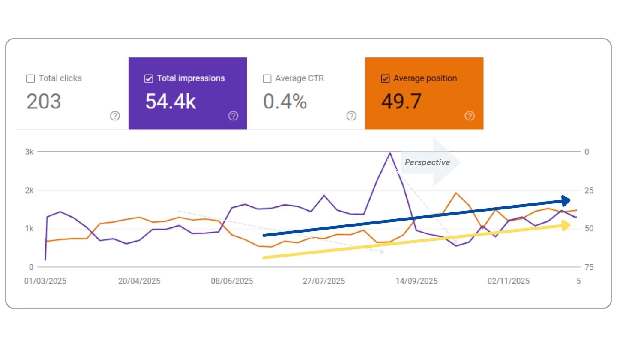The image size is (617, 347).
Task: Enable the Total clicks checkbox
Action: coord(30,78)
